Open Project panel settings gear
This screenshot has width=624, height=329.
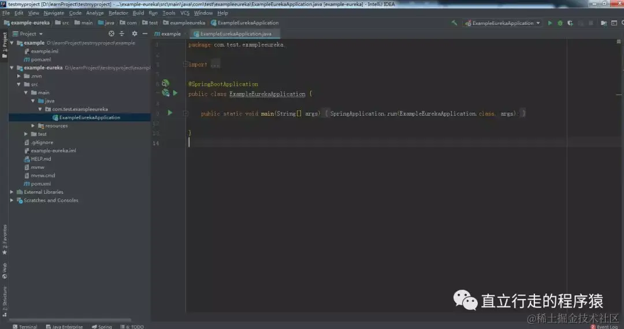(x=135, y=34)
